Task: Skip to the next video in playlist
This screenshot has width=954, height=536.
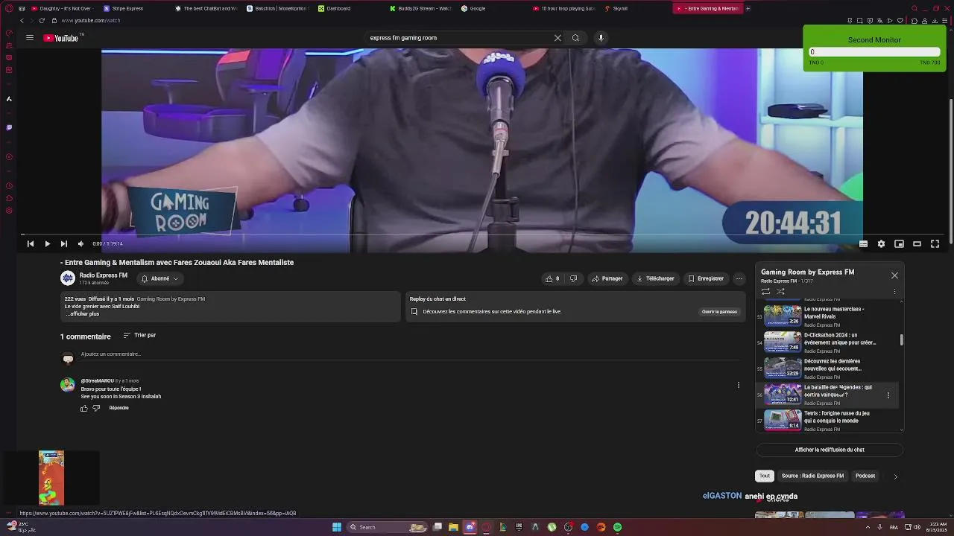Action: pyautogui.click(x=63, y=243)
